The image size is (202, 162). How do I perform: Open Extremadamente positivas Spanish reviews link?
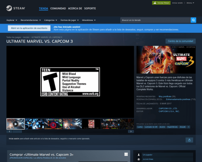[178, 99]
